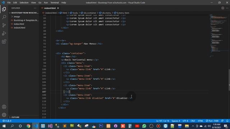Screen dimensions: 230x129
Task: Open Go menu
Action: point(40,3)
